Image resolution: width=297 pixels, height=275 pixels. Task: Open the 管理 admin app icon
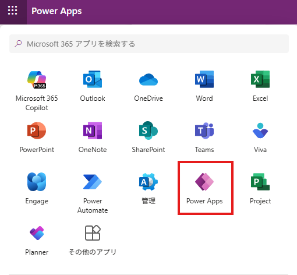coord(148,182)
